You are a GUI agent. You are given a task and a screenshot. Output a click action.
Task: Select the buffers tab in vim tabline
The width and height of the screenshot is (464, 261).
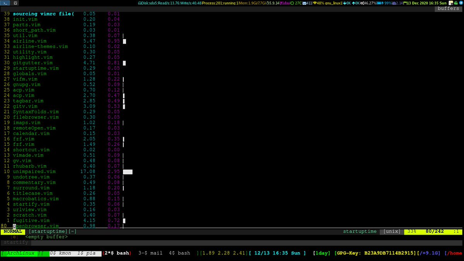tap(448, 8)
